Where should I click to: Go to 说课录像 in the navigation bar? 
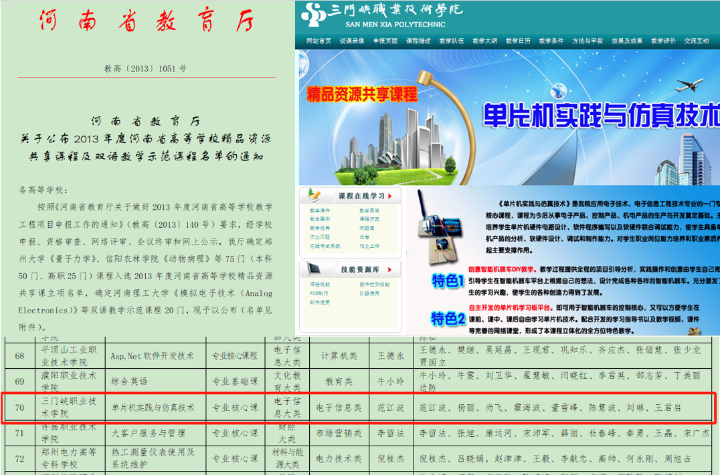[x=352, y=41]
